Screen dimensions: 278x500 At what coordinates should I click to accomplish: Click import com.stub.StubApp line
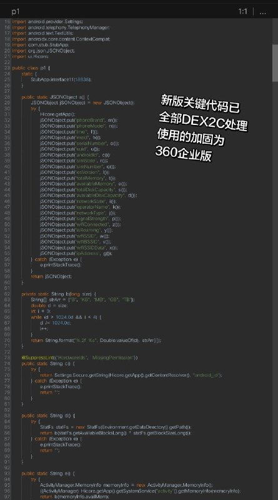pyautogui.click(x=41, y=44)
